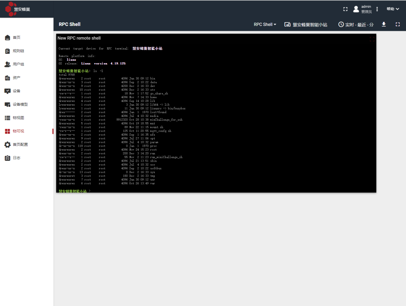Open the 实时 - 最近 - 分 time window
Screen dimensions: 406x306
[356, 24]
